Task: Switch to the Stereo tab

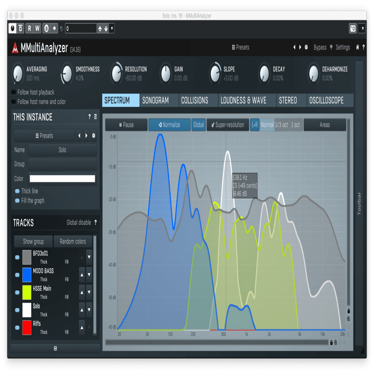Action: 291,100
